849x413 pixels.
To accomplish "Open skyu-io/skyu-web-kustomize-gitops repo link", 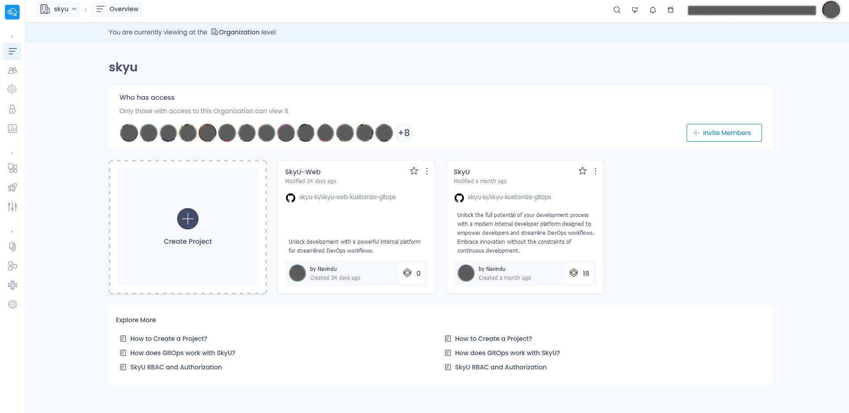I will pyautogui.click(x=348, y=197).
